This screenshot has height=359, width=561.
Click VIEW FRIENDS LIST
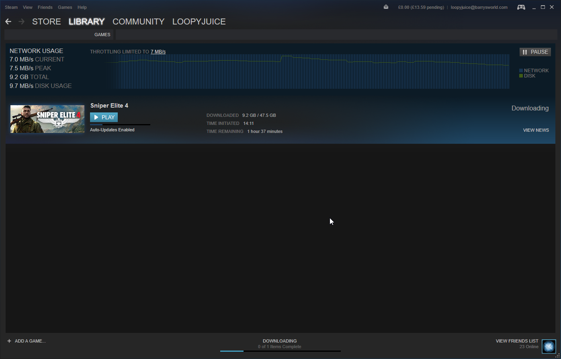click(x=517, y=341)
